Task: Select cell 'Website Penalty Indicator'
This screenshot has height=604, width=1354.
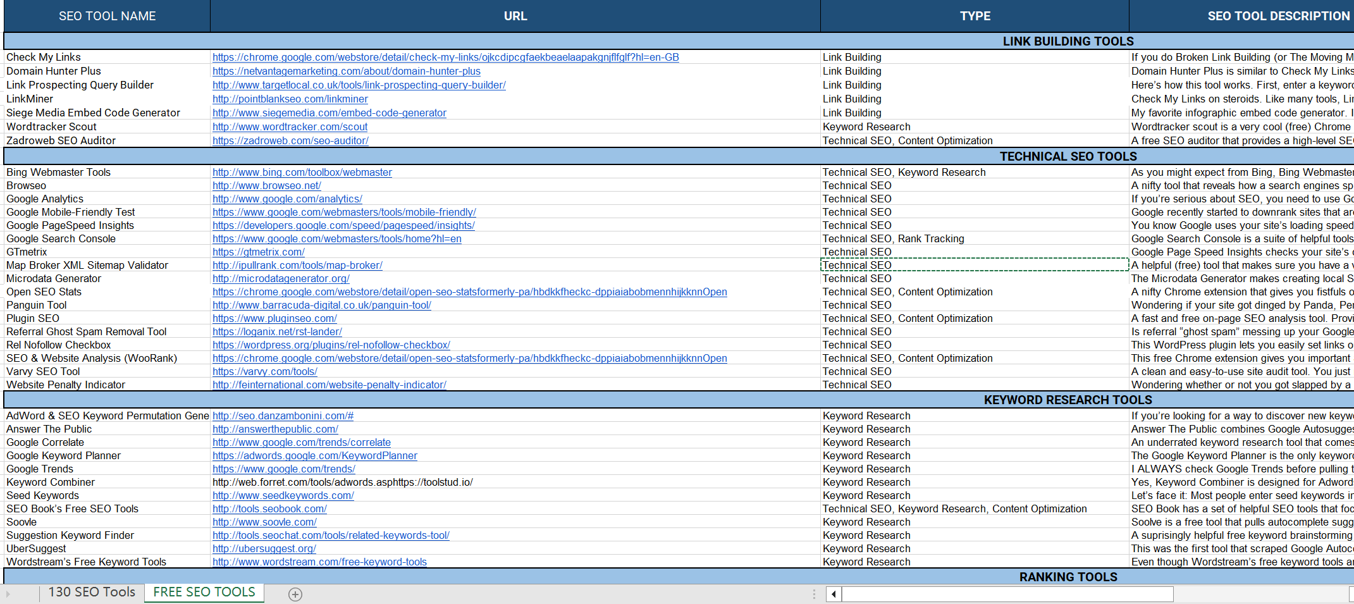Action: [107, 385]
